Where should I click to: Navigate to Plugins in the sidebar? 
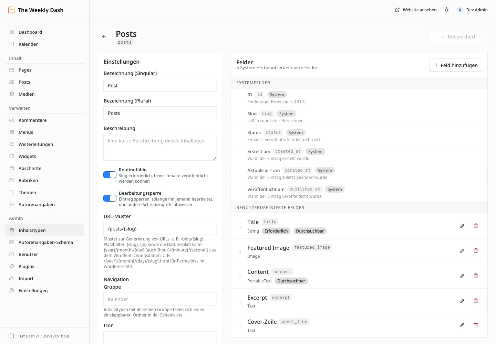45,266
